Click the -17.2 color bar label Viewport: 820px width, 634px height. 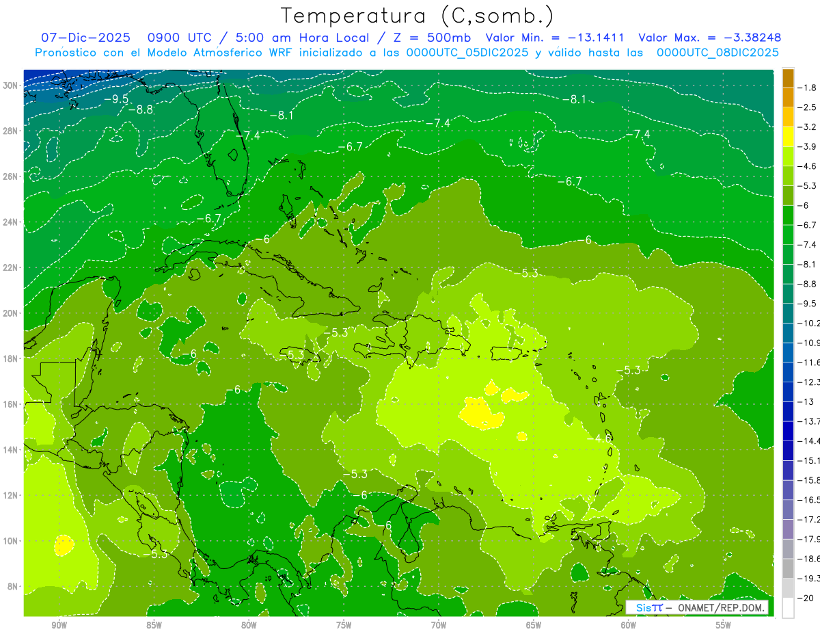pyautogui.click(x=809, y=520)
